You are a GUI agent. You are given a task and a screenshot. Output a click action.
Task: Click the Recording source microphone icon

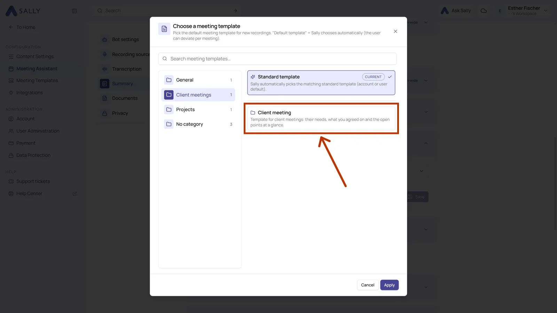(x=104, y=54)
